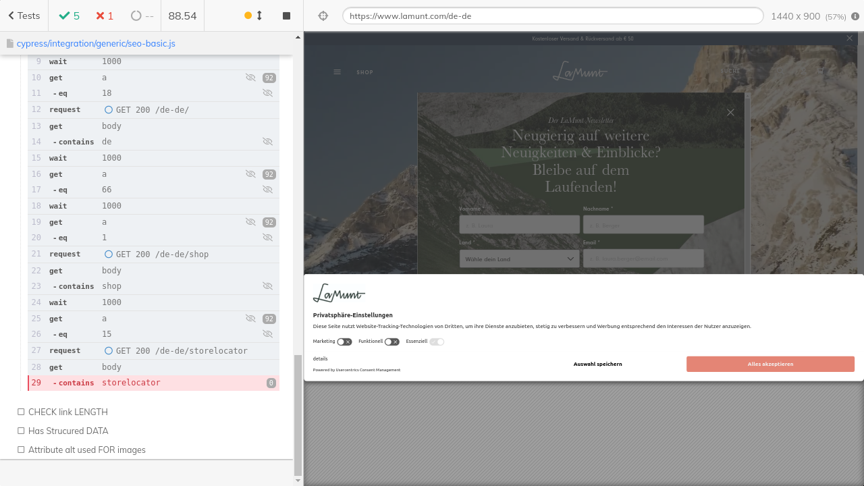Click the 'Auswahl speichern' button
The image size is (864, 486).
tap(597, 364)
